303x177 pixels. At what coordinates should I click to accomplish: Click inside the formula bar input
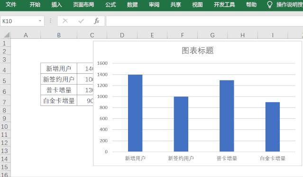tap(204, 21)
